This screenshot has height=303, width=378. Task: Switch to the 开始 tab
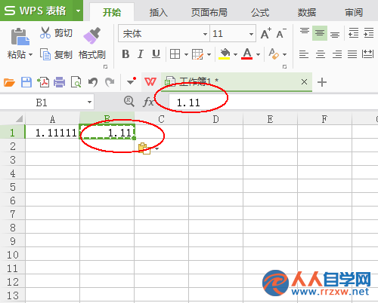click(112, 12)
